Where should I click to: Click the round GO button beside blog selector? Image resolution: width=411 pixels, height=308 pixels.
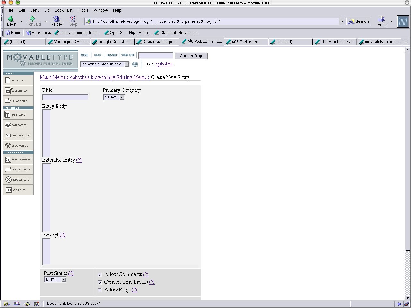point(135,64)
